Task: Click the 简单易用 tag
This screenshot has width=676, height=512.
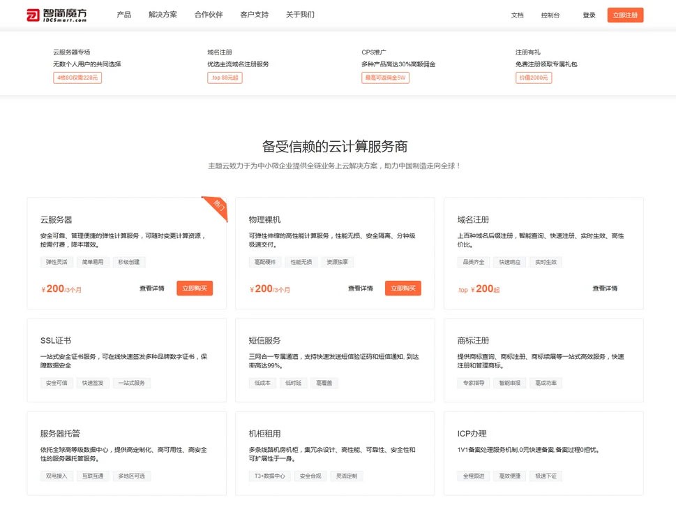Action: pos(93,262)
